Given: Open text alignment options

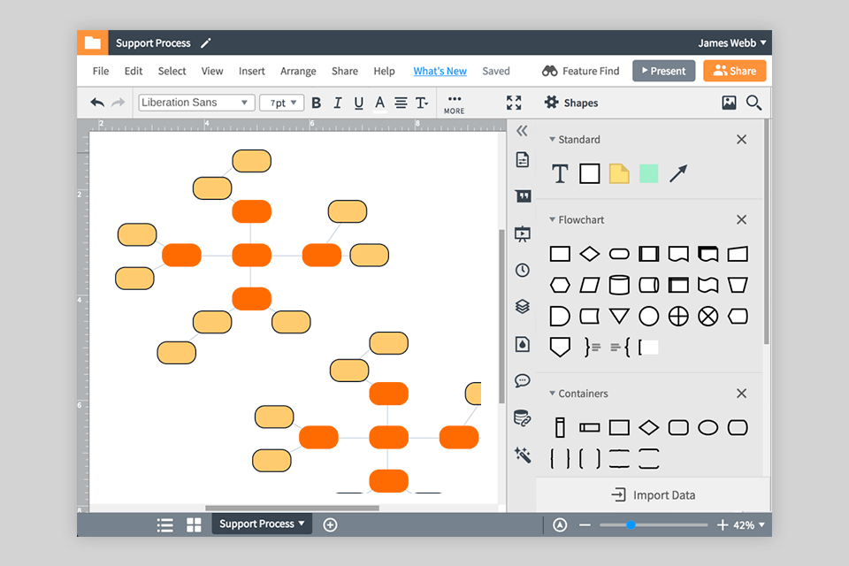Looking at the screenshot, I should pyautogui.click(x=401, y=103).
